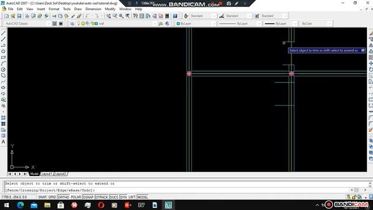Open the File menu
This screenshot has width=373, height=210.
(x=10, y=9)
